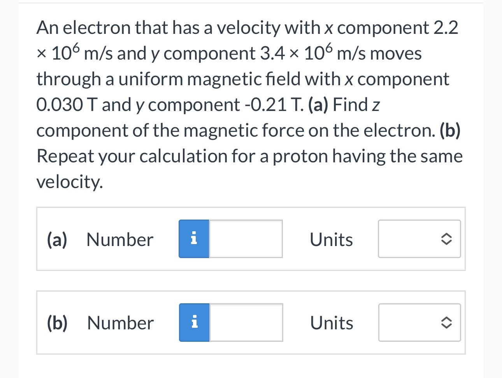Screen dimensions: 502x378
Task: Click the (b) label of the second answer row
Action: (x=57, y=322)
